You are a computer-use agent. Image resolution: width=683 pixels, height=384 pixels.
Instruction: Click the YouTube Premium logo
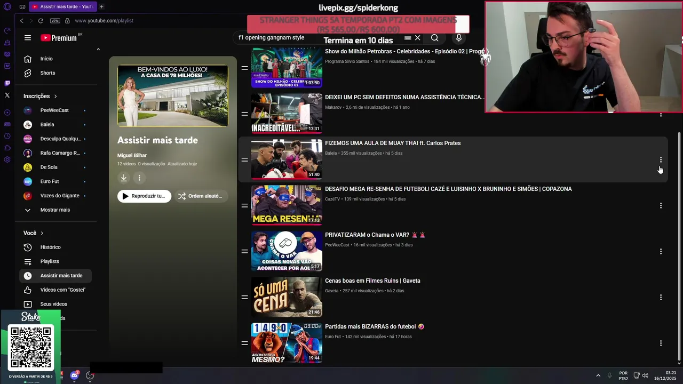[x=59, y=38]
